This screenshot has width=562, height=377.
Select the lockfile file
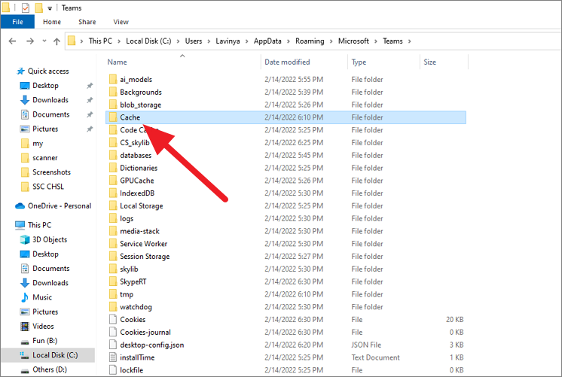pyautogui.click(x=131, y=369)
